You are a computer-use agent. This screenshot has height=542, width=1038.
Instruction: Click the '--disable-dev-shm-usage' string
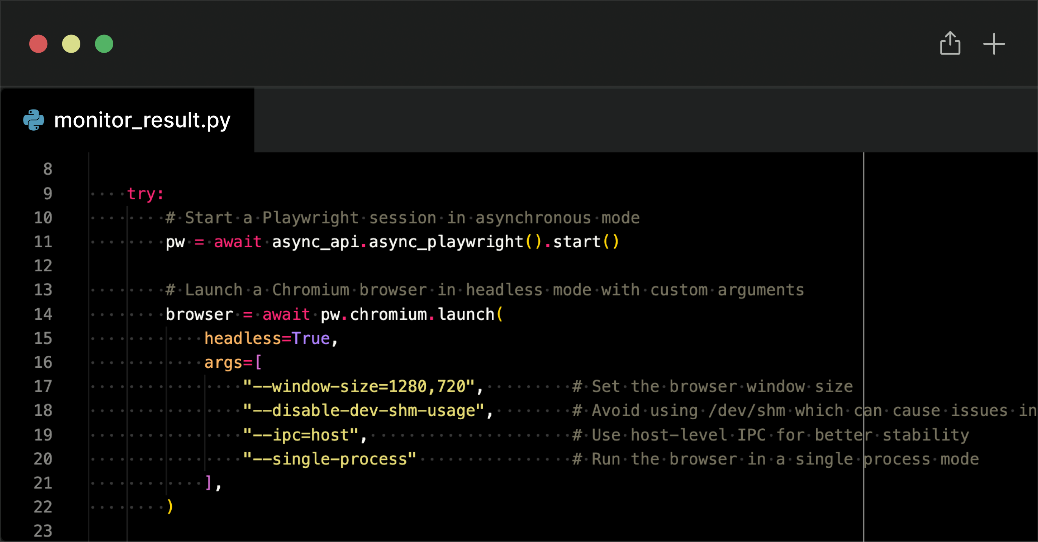tap(363, 411)
